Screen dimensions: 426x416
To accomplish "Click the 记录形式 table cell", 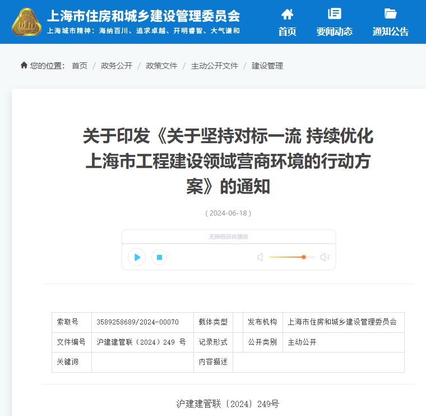I will point(213,342).
